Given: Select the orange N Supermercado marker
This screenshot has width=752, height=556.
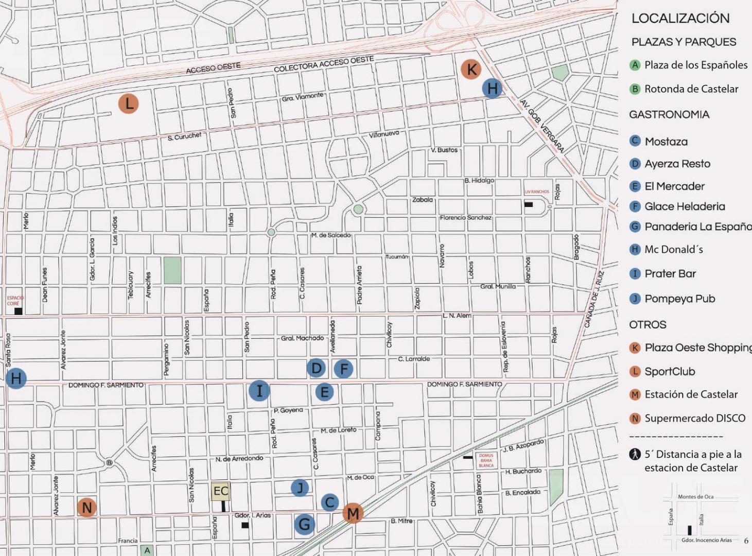Looking at the screenshot, I should click(x=86, y=508).
